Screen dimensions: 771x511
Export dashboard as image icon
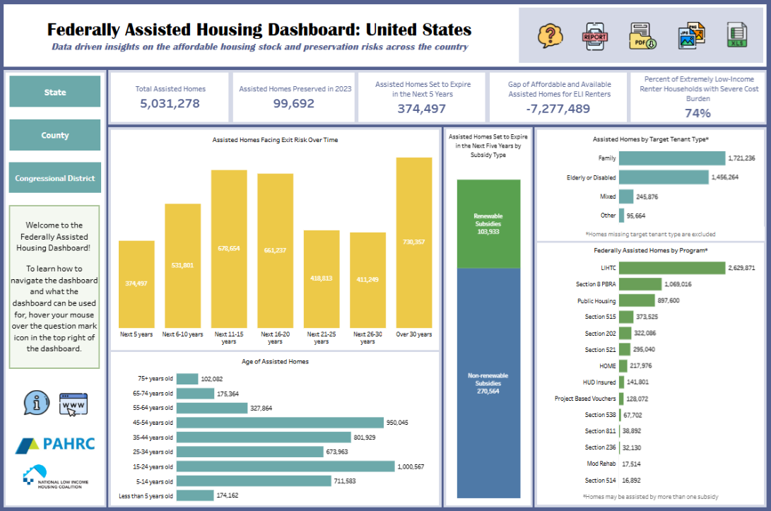pyautogui.click(x=691, y=35)
